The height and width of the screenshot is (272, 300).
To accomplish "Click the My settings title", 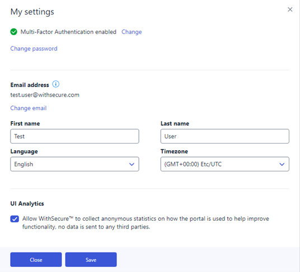I will [32, 12].
